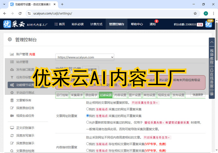Image resolution: width=218 pixels, height=153 pixels.
Task: Click the 快速保存 button
Action: point(198,94)
